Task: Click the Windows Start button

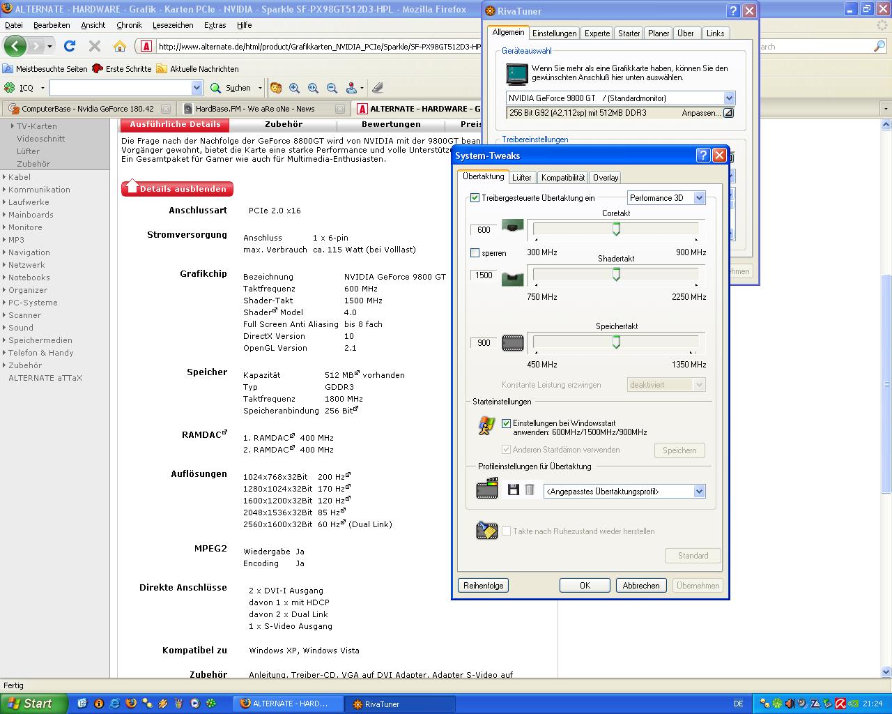Action: pyautogui.click(x=34, y=704)
